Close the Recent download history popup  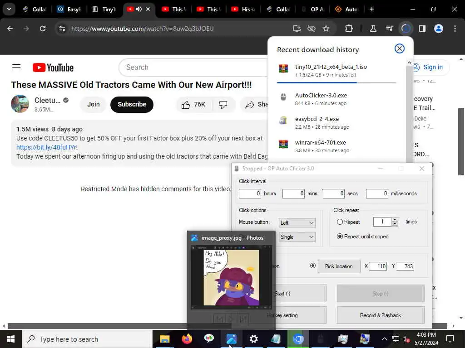(x=400, y=48)
